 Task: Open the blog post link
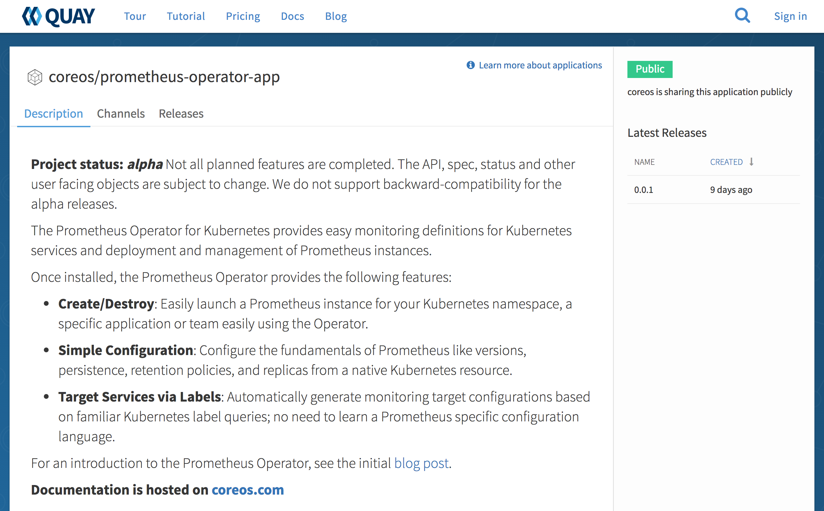tap(421, 463)
